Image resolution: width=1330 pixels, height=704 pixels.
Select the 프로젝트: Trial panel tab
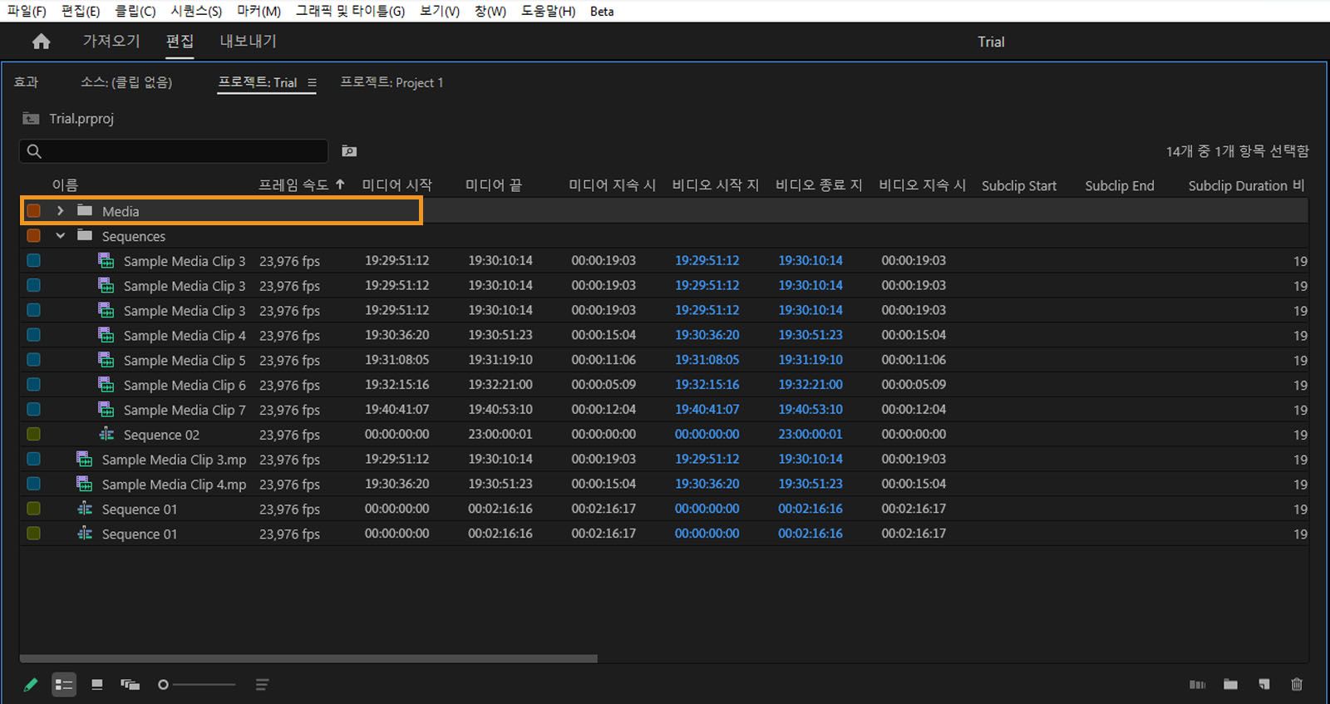(258, 82)
